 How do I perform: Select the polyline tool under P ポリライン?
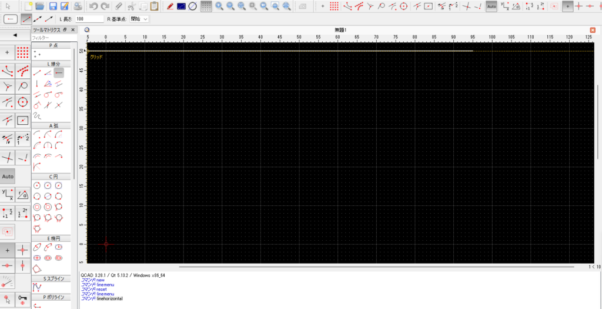[x=37, y=305]
